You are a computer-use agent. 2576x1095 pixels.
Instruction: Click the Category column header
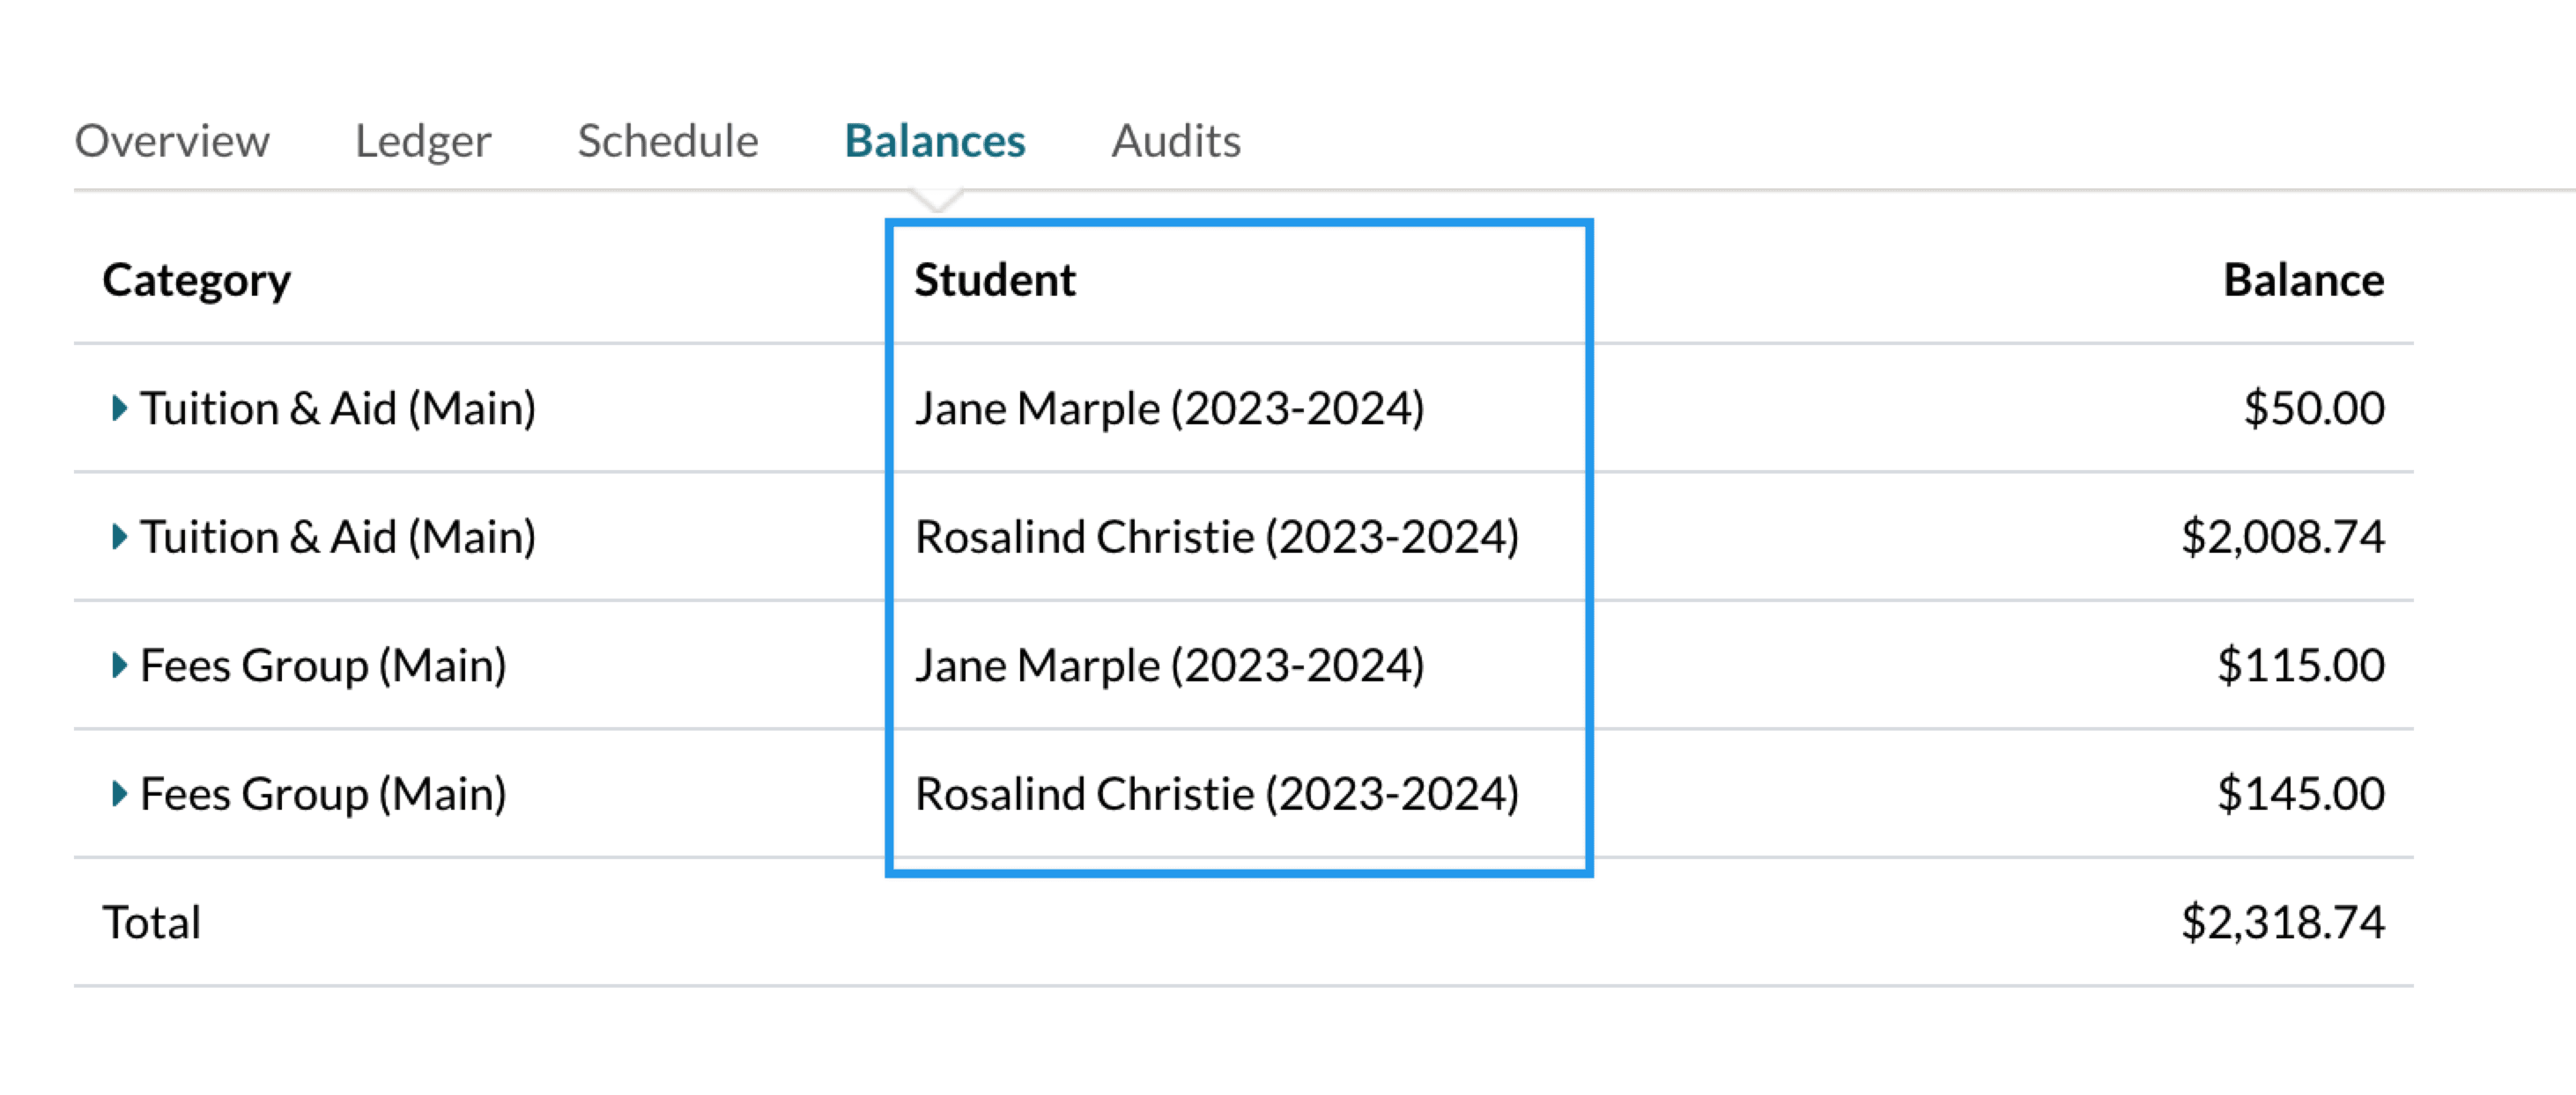[x=196, y=280]
